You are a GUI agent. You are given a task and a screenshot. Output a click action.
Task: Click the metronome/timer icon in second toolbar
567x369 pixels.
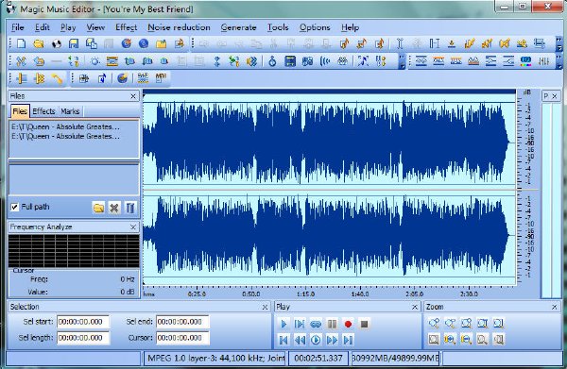click(272, 61)
